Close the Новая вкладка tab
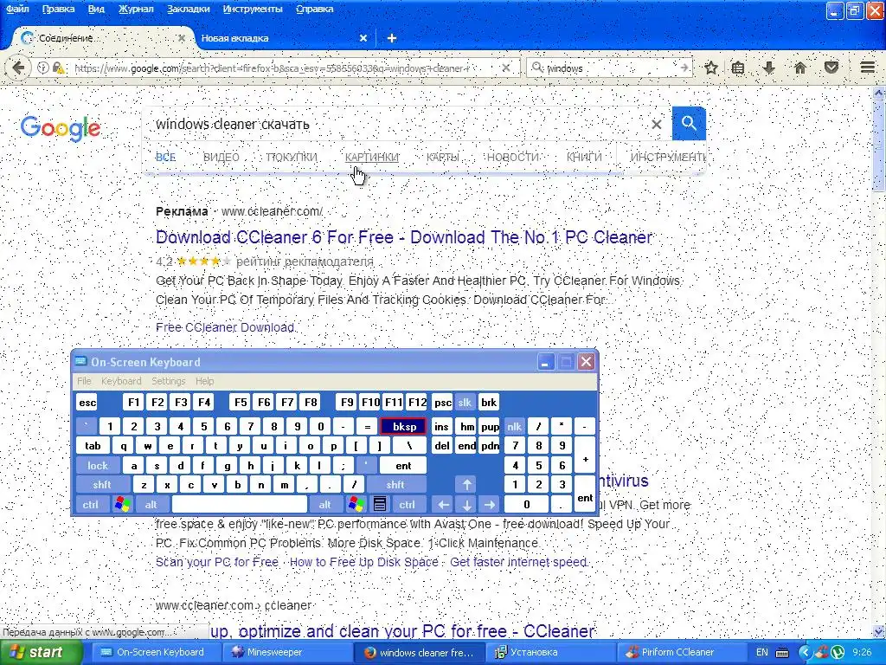 tap(363, 38)
